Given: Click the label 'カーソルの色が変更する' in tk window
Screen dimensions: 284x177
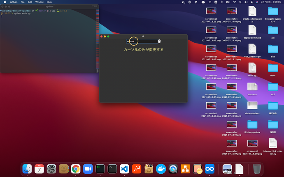Looking at the screenshot, I should tap(144, 50).
